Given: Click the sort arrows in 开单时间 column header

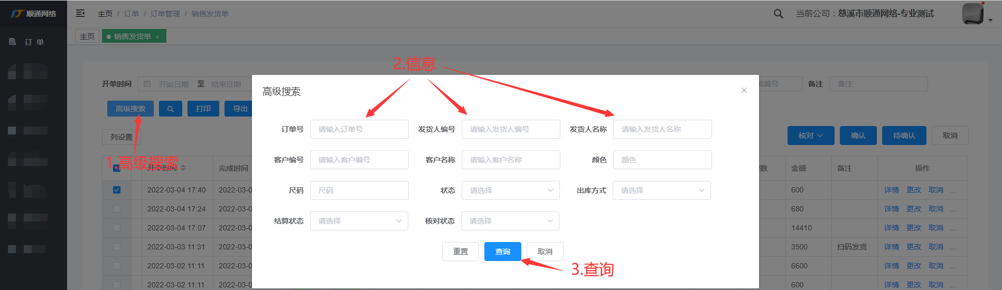Looking at the screenshot, I should (183, 168).
